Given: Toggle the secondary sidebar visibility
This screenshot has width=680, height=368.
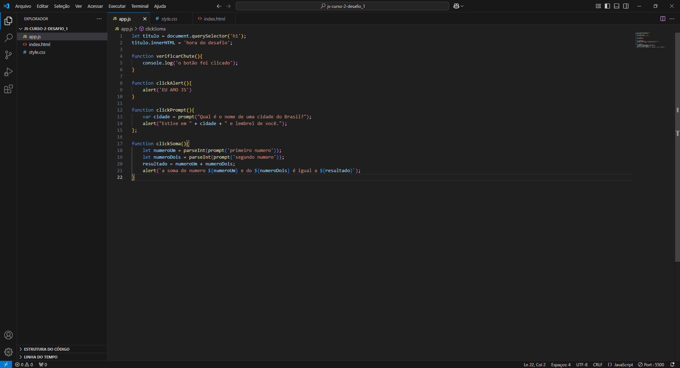Looking at the screenshot, I should click(626, 6).
